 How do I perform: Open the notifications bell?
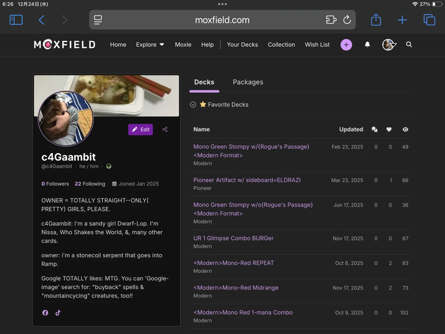[x=367, y=45]
